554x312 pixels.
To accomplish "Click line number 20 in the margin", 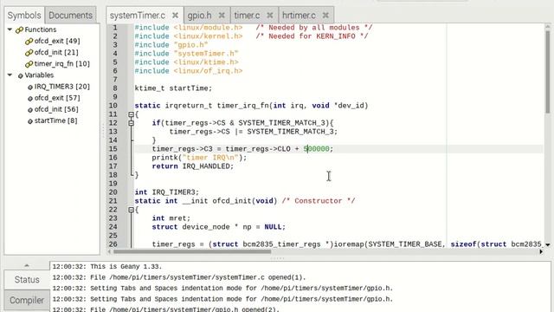I will coord(113,192).
